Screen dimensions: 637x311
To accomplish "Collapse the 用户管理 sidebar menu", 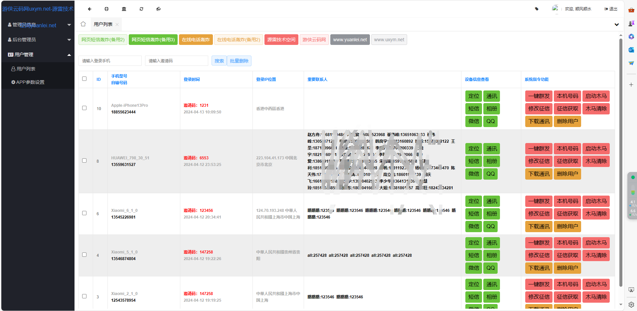I will 38,55.
